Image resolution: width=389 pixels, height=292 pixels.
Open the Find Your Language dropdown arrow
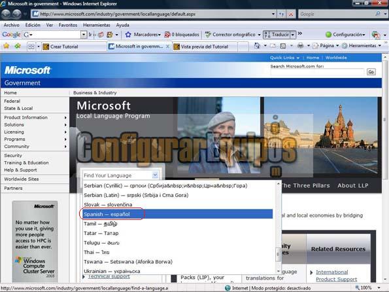tap(155, 175)
